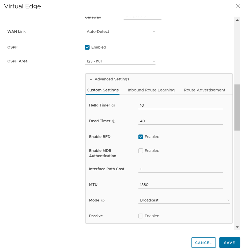
Task: Close the Virtual Edge dialog
Action: click(238, 6)
